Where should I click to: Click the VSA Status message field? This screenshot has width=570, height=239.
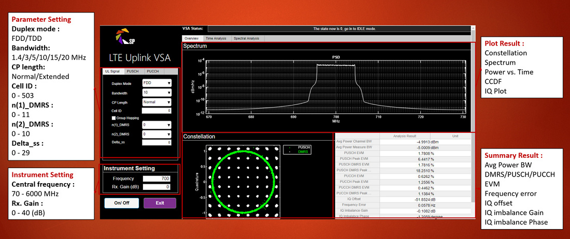339,28
